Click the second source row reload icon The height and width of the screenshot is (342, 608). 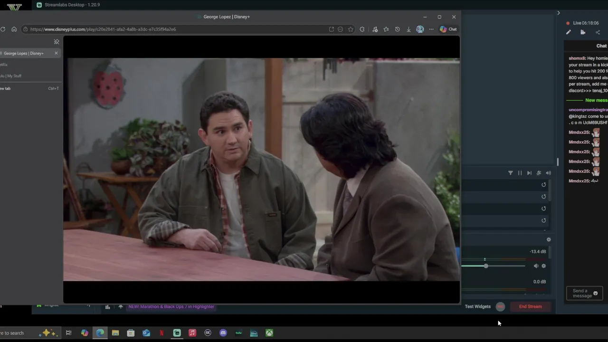(x=544, y=197)
